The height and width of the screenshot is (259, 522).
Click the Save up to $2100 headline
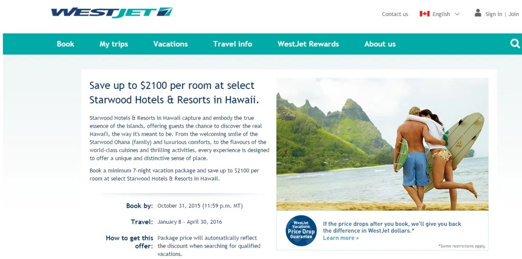coord(174,92)
